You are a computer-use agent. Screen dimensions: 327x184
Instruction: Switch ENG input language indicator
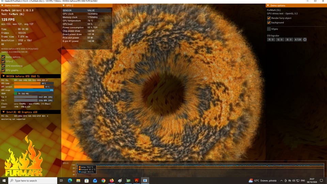(x=303, y=181)
